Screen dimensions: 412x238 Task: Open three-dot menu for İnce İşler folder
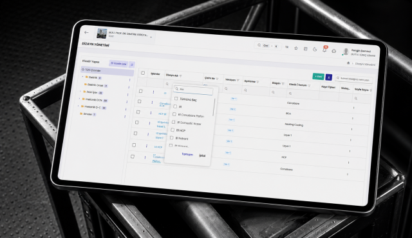coord(128,95)
